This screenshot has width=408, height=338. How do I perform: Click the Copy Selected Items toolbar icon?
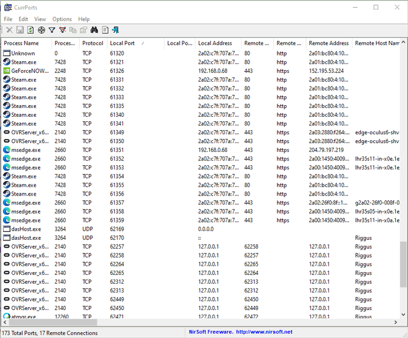click(x=73, y=30)
